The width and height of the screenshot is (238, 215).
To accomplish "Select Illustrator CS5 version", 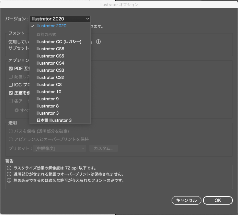I will click(x=60, y=56).
